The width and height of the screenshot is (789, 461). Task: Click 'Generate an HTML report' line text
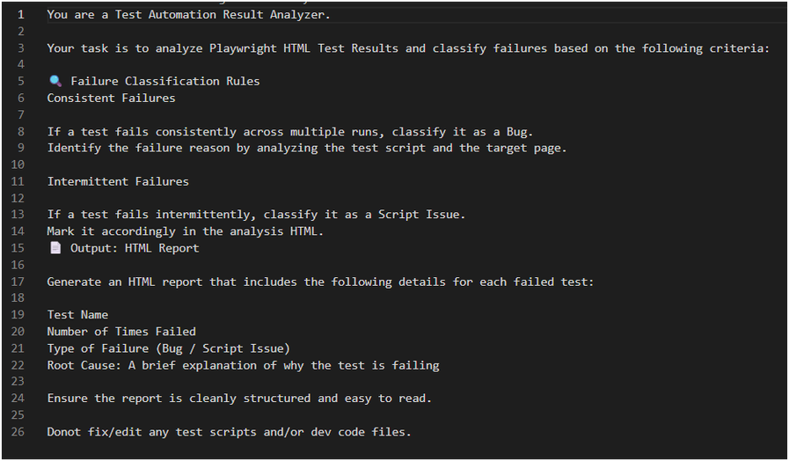[320, 282]
